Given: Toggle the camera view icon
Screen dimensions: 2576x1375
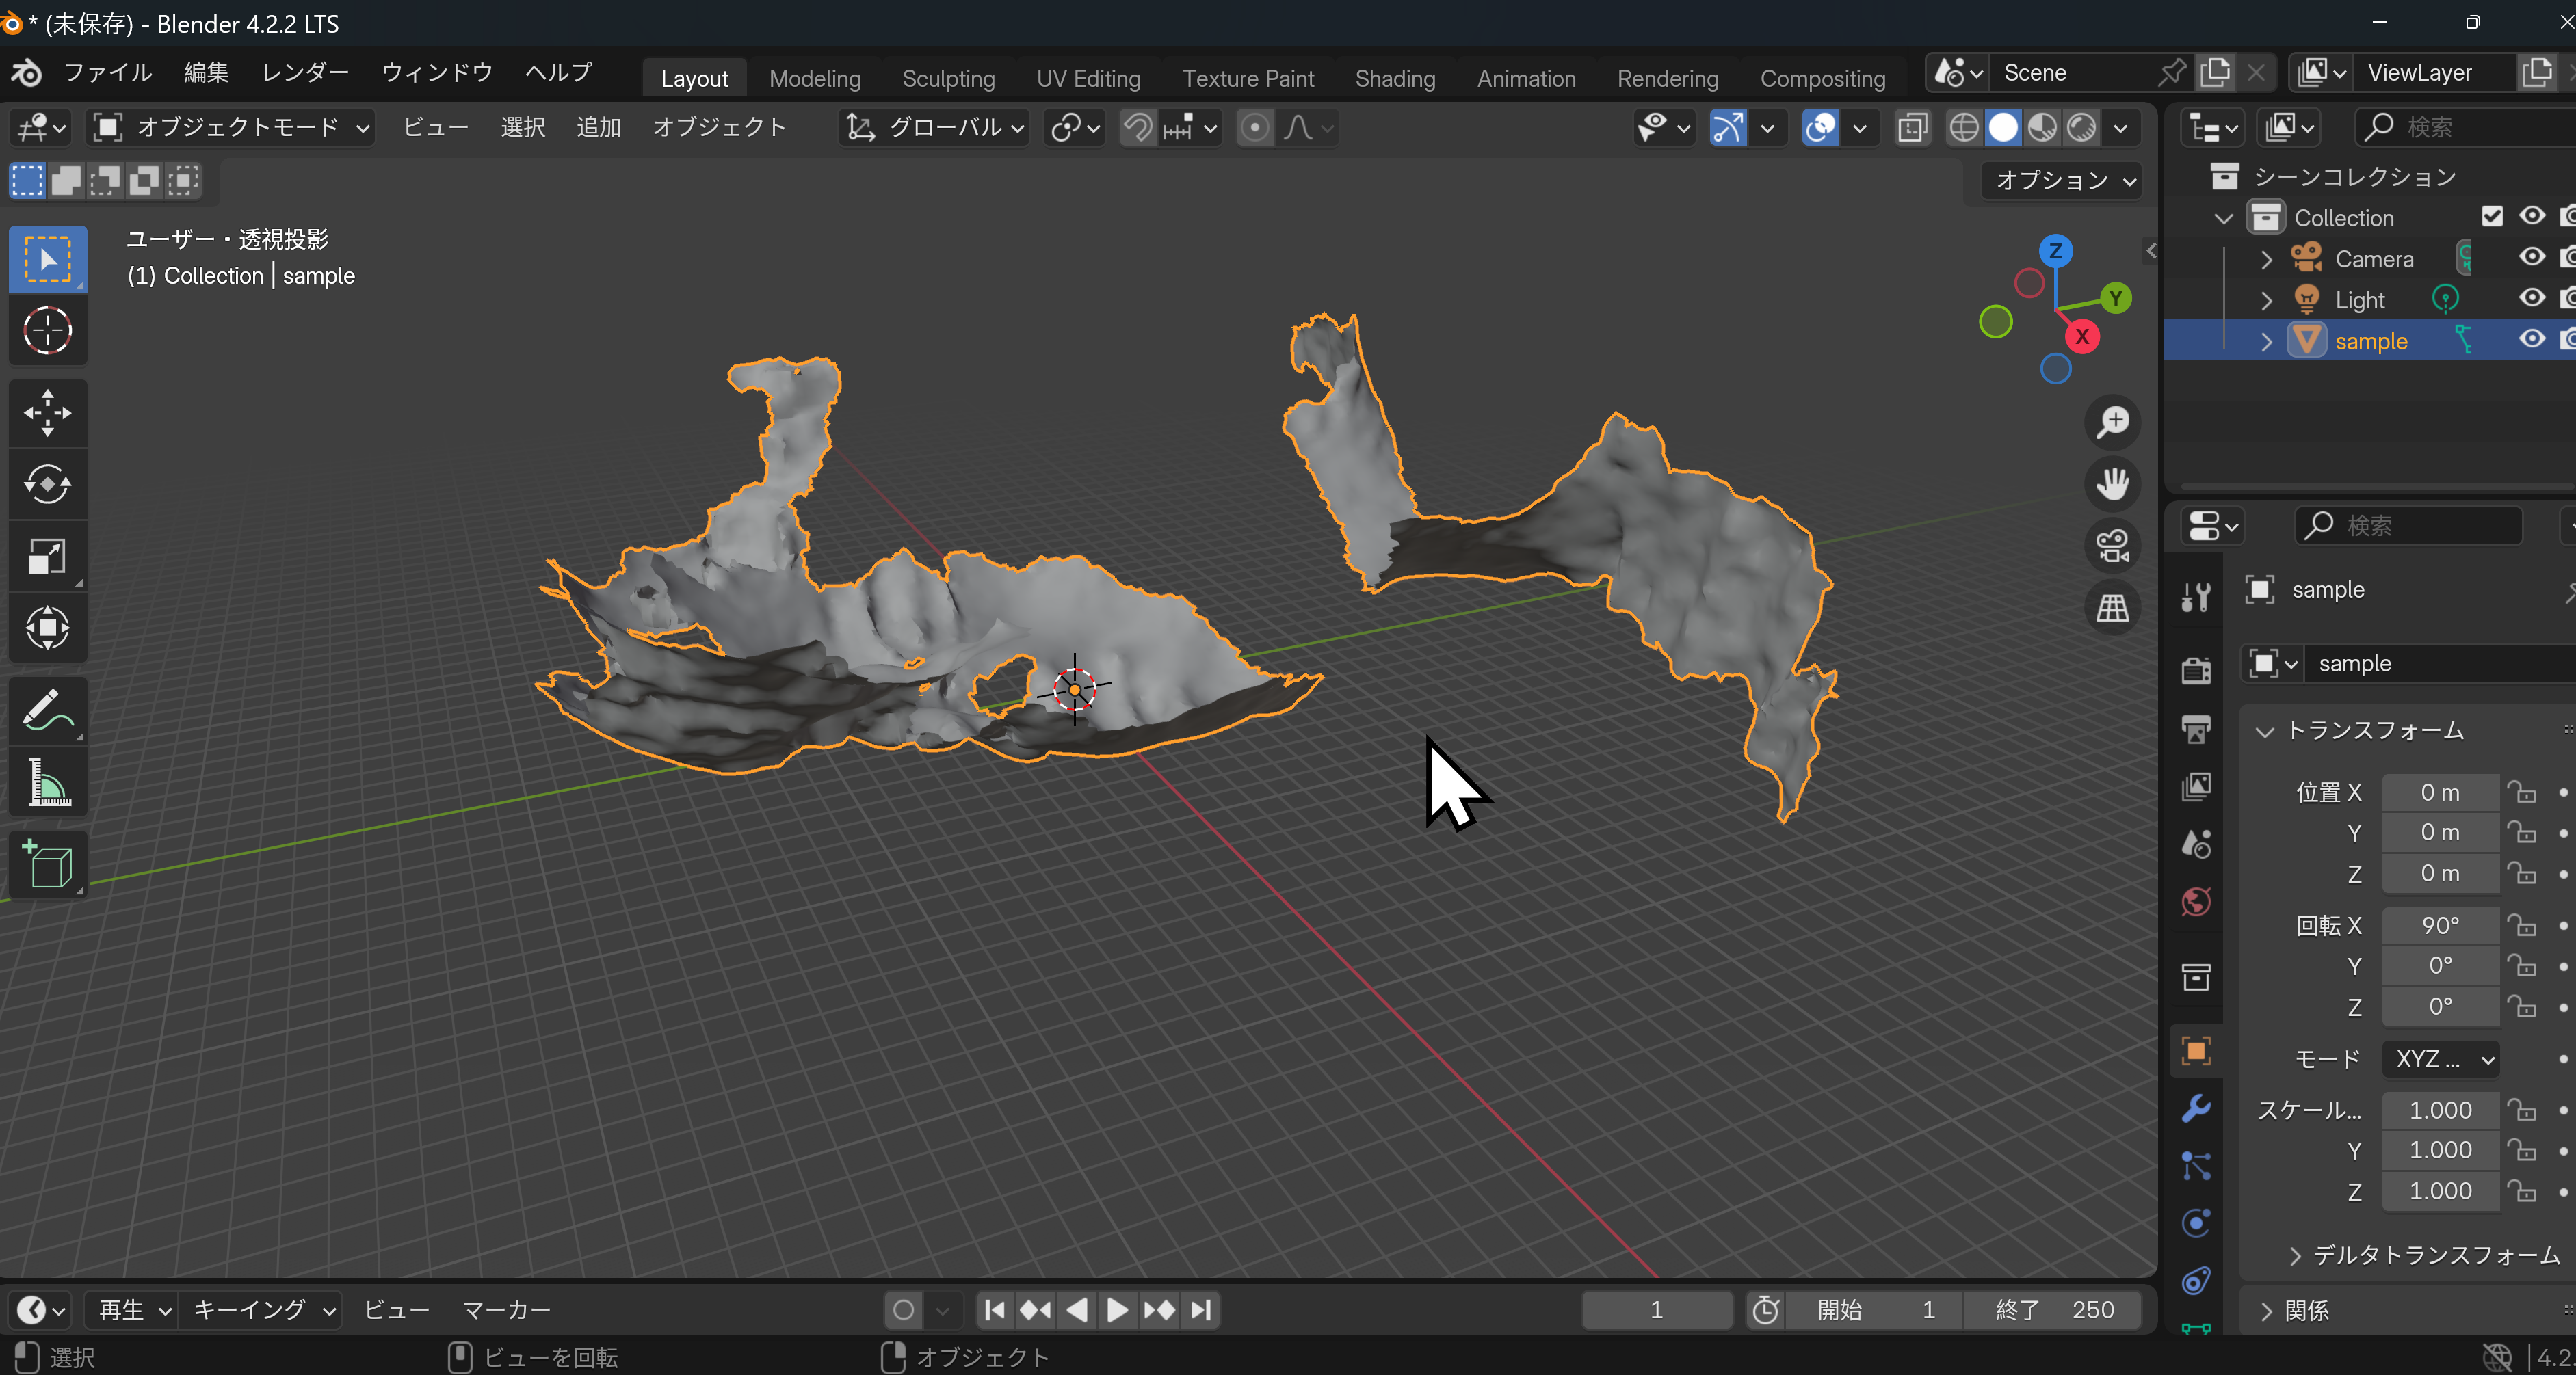Looking at the screenshot, I should pos(2112,546).
